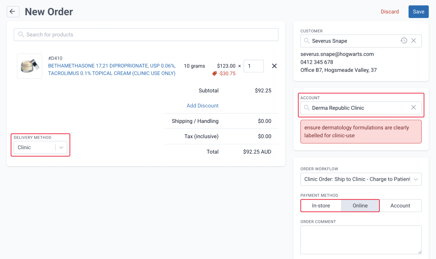Select Account payment method
Viewport: 436px width, 259px height.
pyautogui.click(x=400, y=206)
